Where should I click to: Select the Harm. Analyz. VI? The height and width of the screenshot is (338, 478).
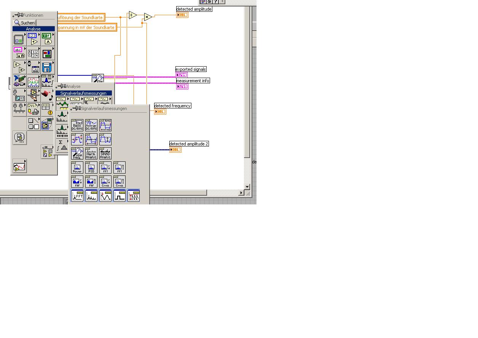click(91, 153)
